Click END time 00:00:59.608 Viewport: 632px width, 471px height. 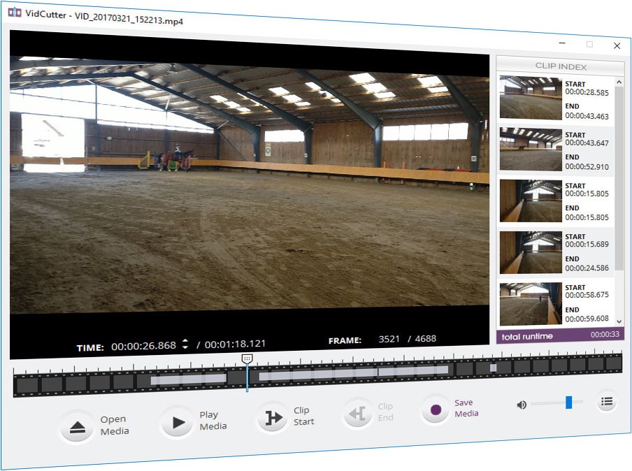[x=587, y=319]
